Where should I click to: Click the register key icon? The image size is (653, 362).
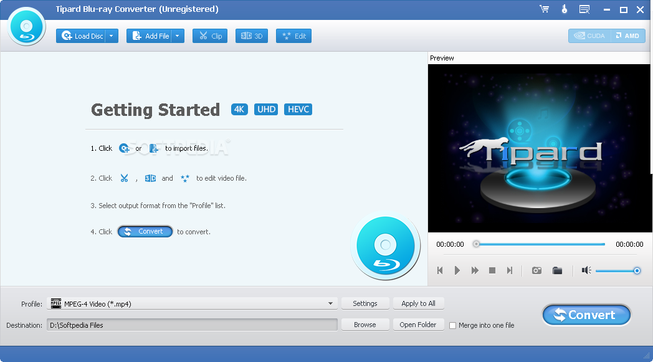[x=565, y=9]
